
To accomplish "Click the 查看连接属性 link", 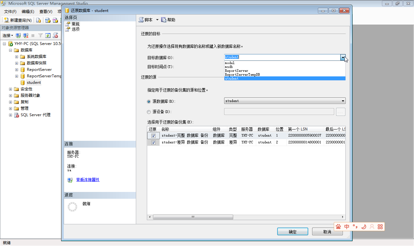I will [x=88, y=180].
